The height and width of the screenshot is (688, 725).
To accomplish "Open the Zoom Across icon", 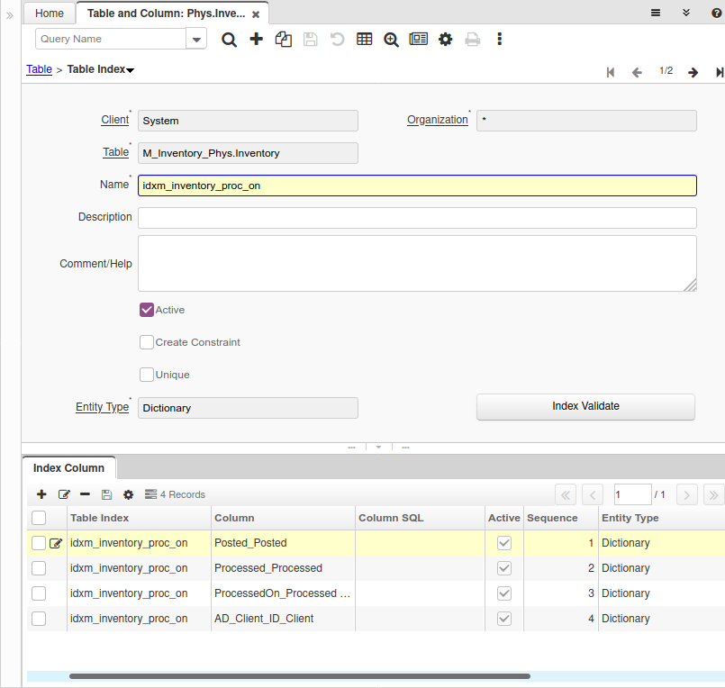I will coord(391,39).
